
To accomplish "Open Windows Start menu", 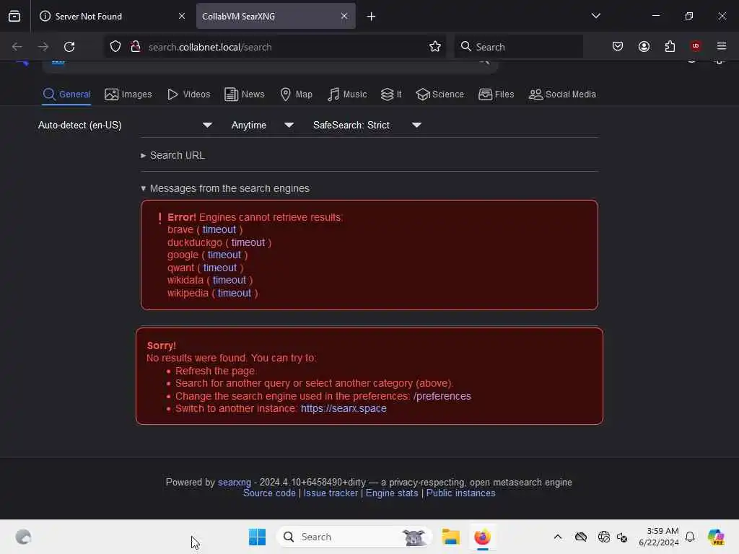I will [258, 537].
